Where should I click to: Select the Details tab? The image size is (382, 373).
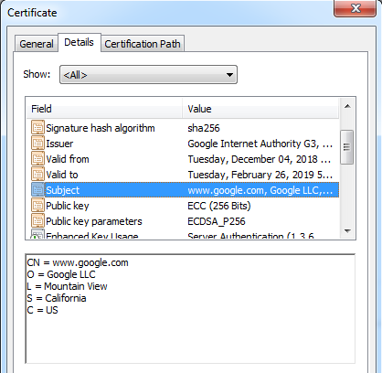80,42
